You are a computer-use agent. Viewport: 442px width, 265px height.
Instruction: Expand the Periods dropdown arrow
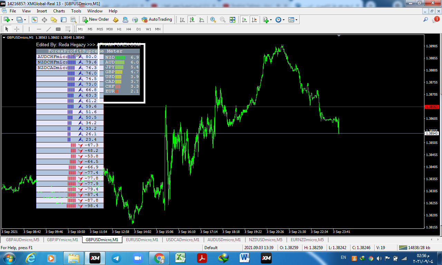[x=284, y=20]
